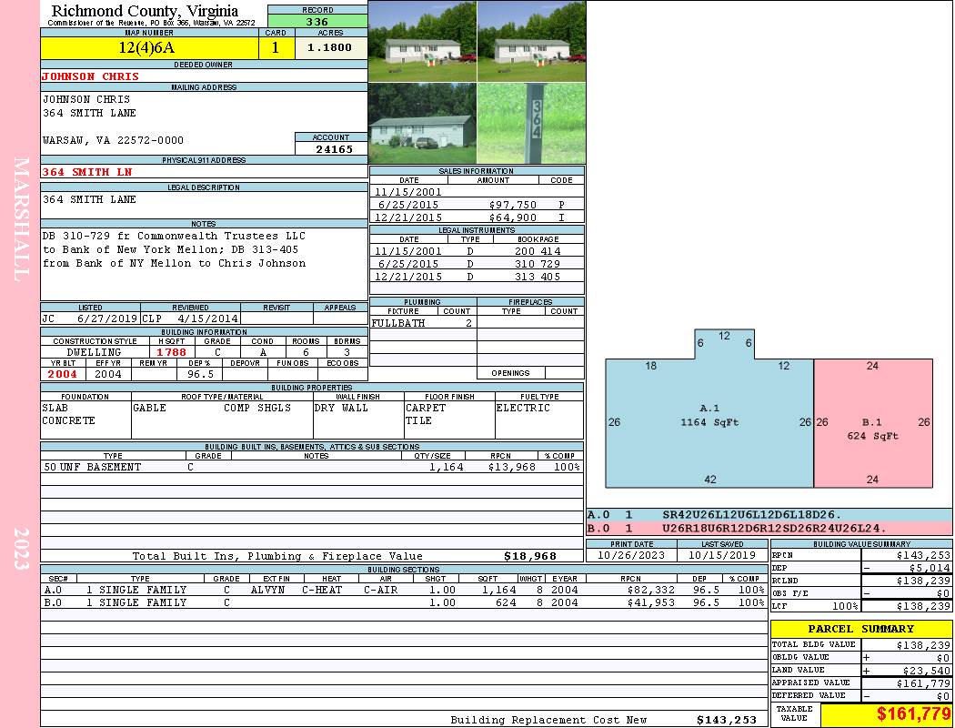This screenshot has height=728, width=955.
Task: Click the notes text about Commonwealth Trustees LLC
Action: tap(175, 249)
